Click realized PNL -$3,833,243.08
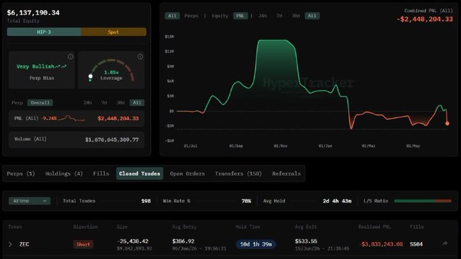Image resolution: width=461 pixels, height=259 pixels. click(x=381, y=244)
